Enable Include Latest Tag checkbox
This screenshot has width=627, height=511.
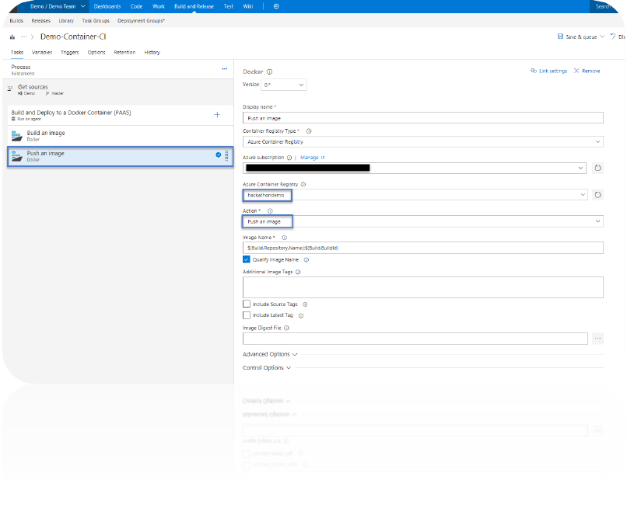point(247,315)
